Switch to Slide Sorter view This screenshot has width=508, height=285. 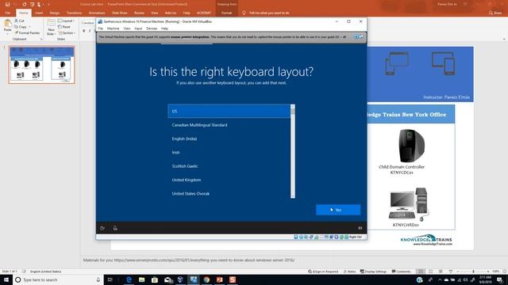tap(430, 272)
